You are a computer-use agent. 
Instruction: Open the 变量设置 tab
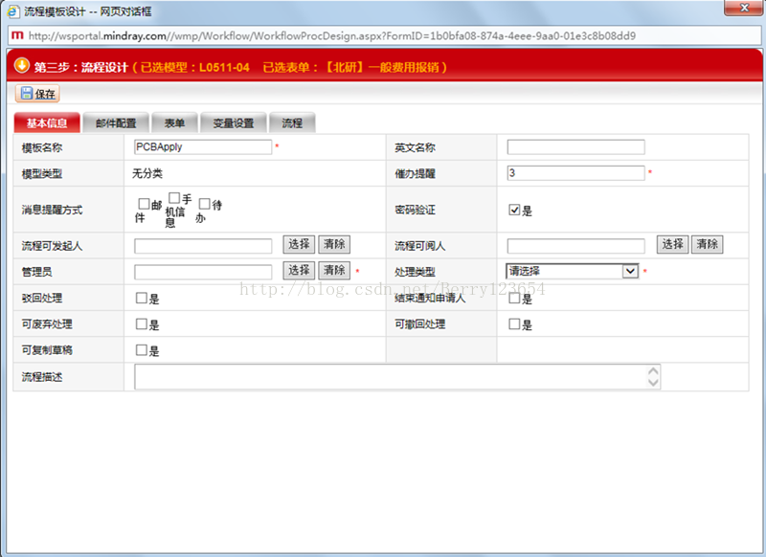pos(234,123)
